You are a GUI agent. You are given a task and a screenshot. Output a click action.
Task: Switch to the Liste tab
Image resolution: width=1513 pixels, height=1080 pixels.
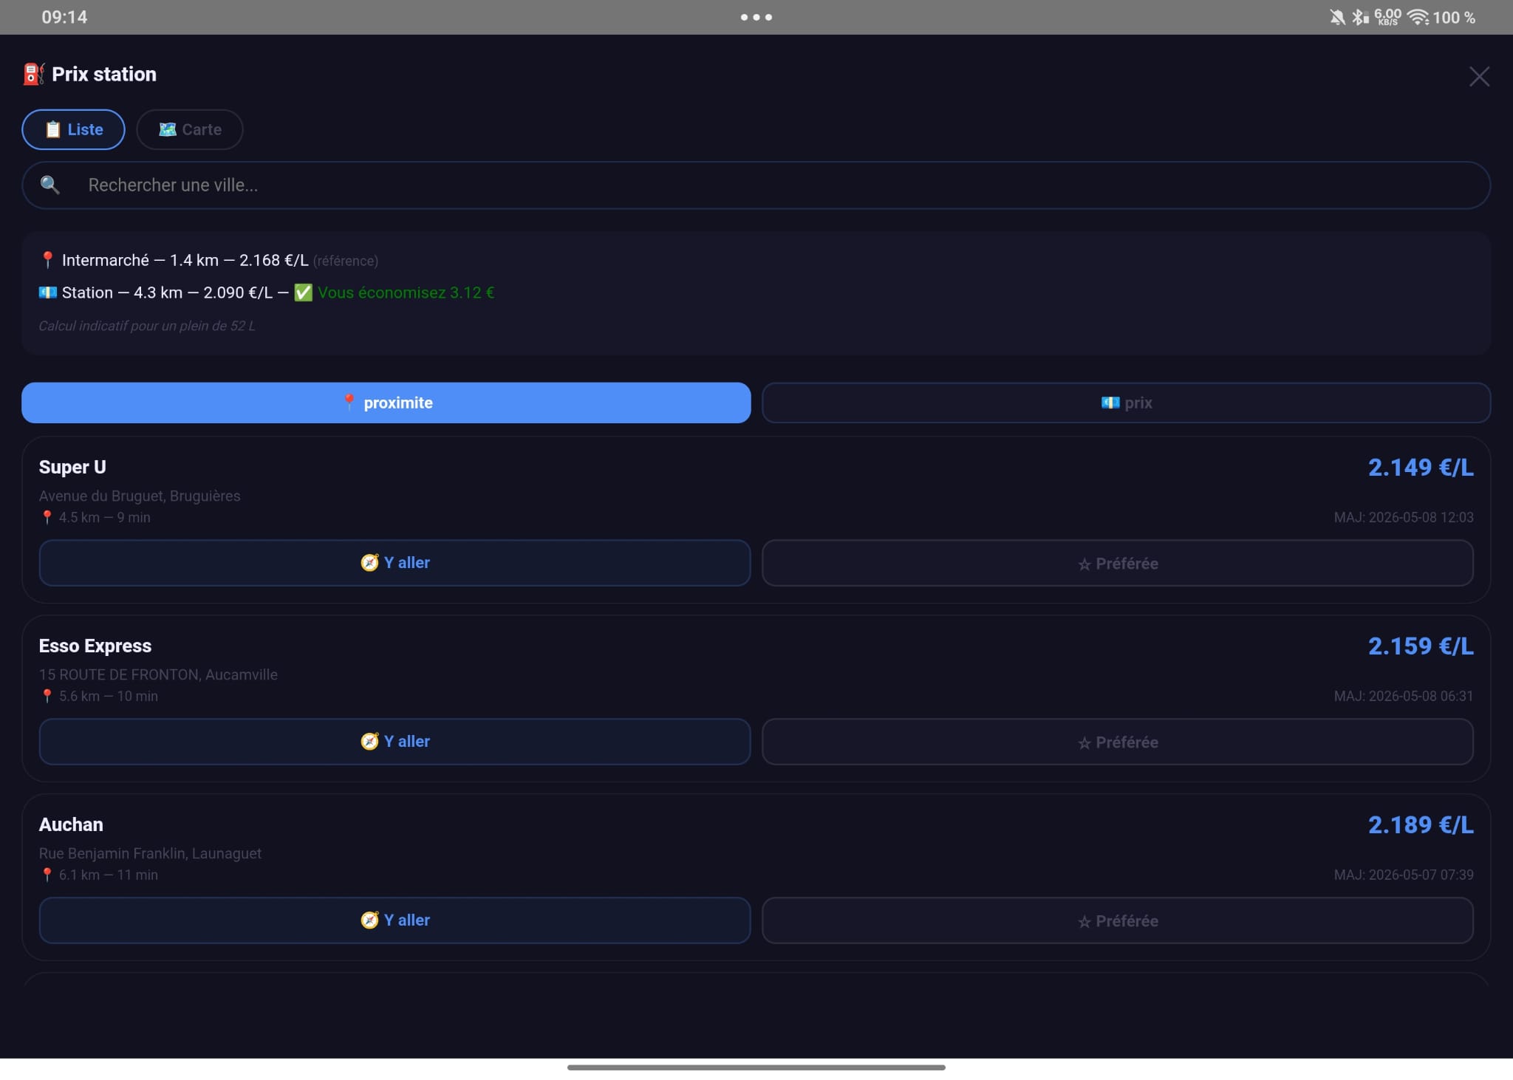click(73, 129)
